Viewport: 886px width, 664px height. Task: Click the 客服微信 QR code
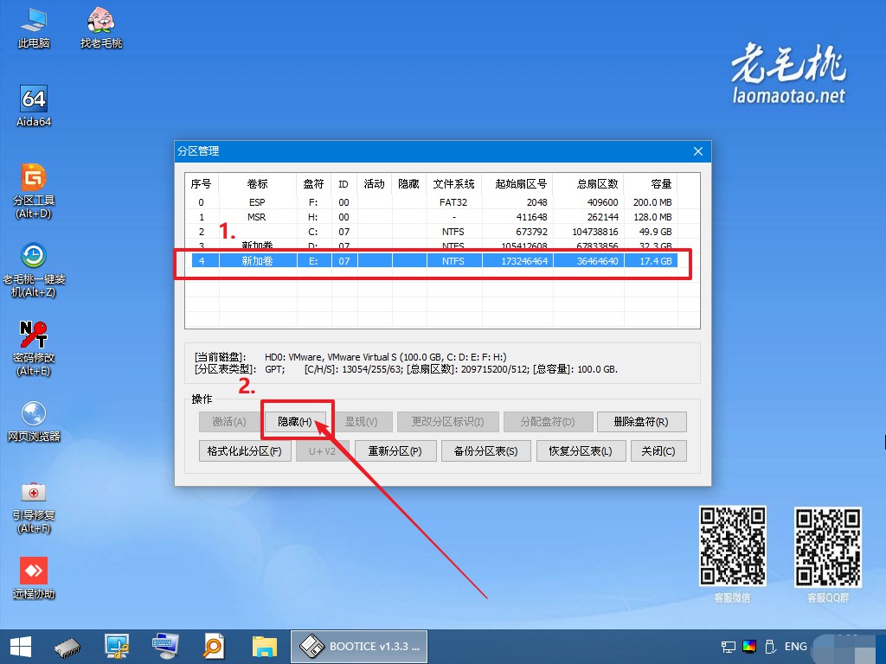[x=732, y=546]
